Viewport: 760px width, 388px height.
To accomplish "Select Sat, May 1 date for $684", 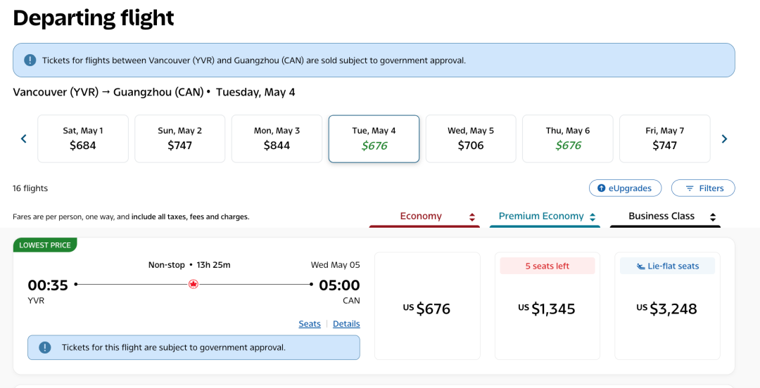I will [x=83, y=138].
